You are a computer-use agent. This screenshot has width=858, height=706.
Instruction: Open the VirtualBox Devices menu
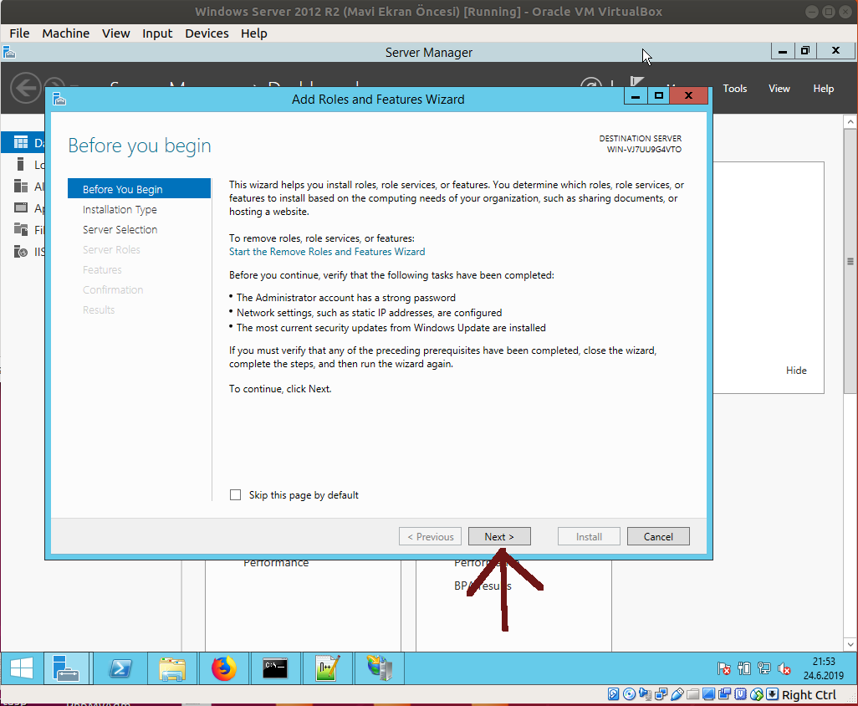(207, 33)
